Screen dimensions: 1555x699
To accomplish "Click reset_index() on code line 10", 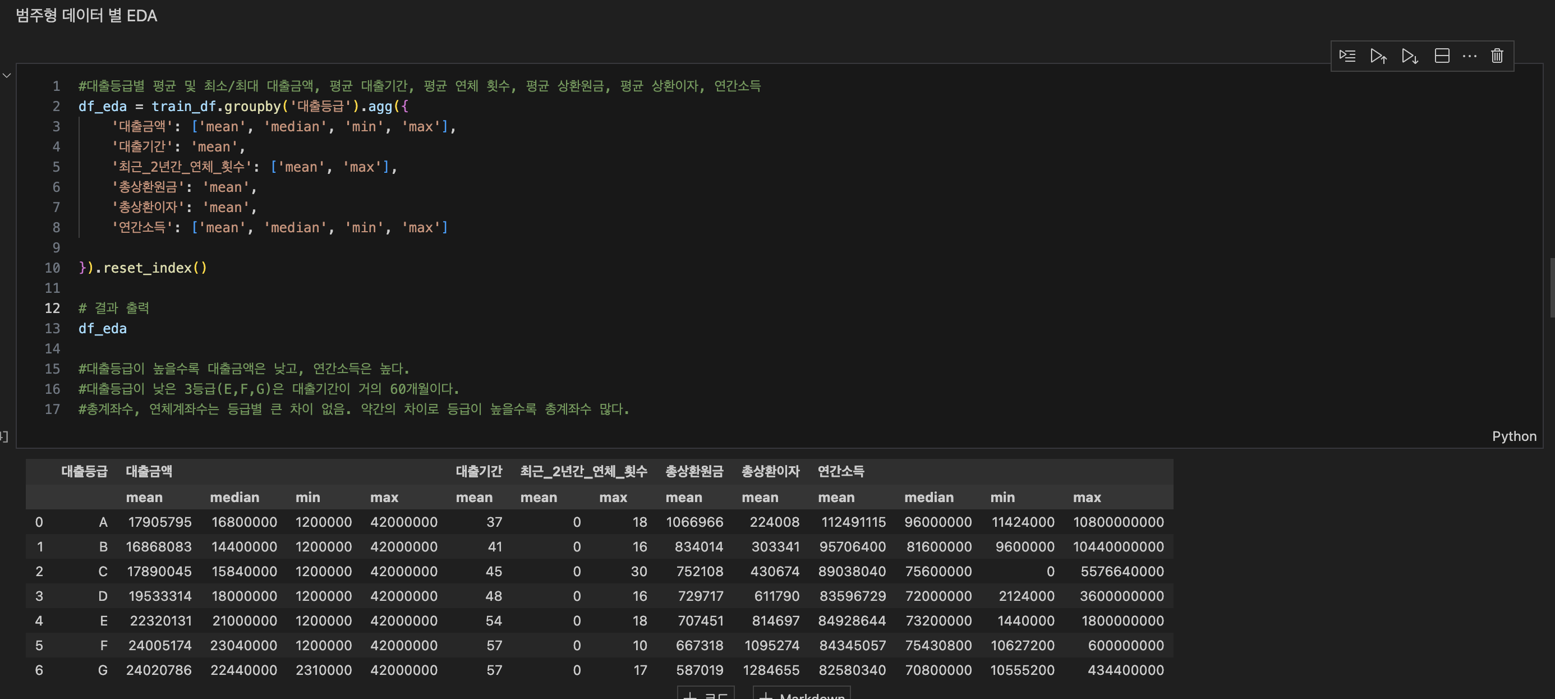I will point(155,268).
